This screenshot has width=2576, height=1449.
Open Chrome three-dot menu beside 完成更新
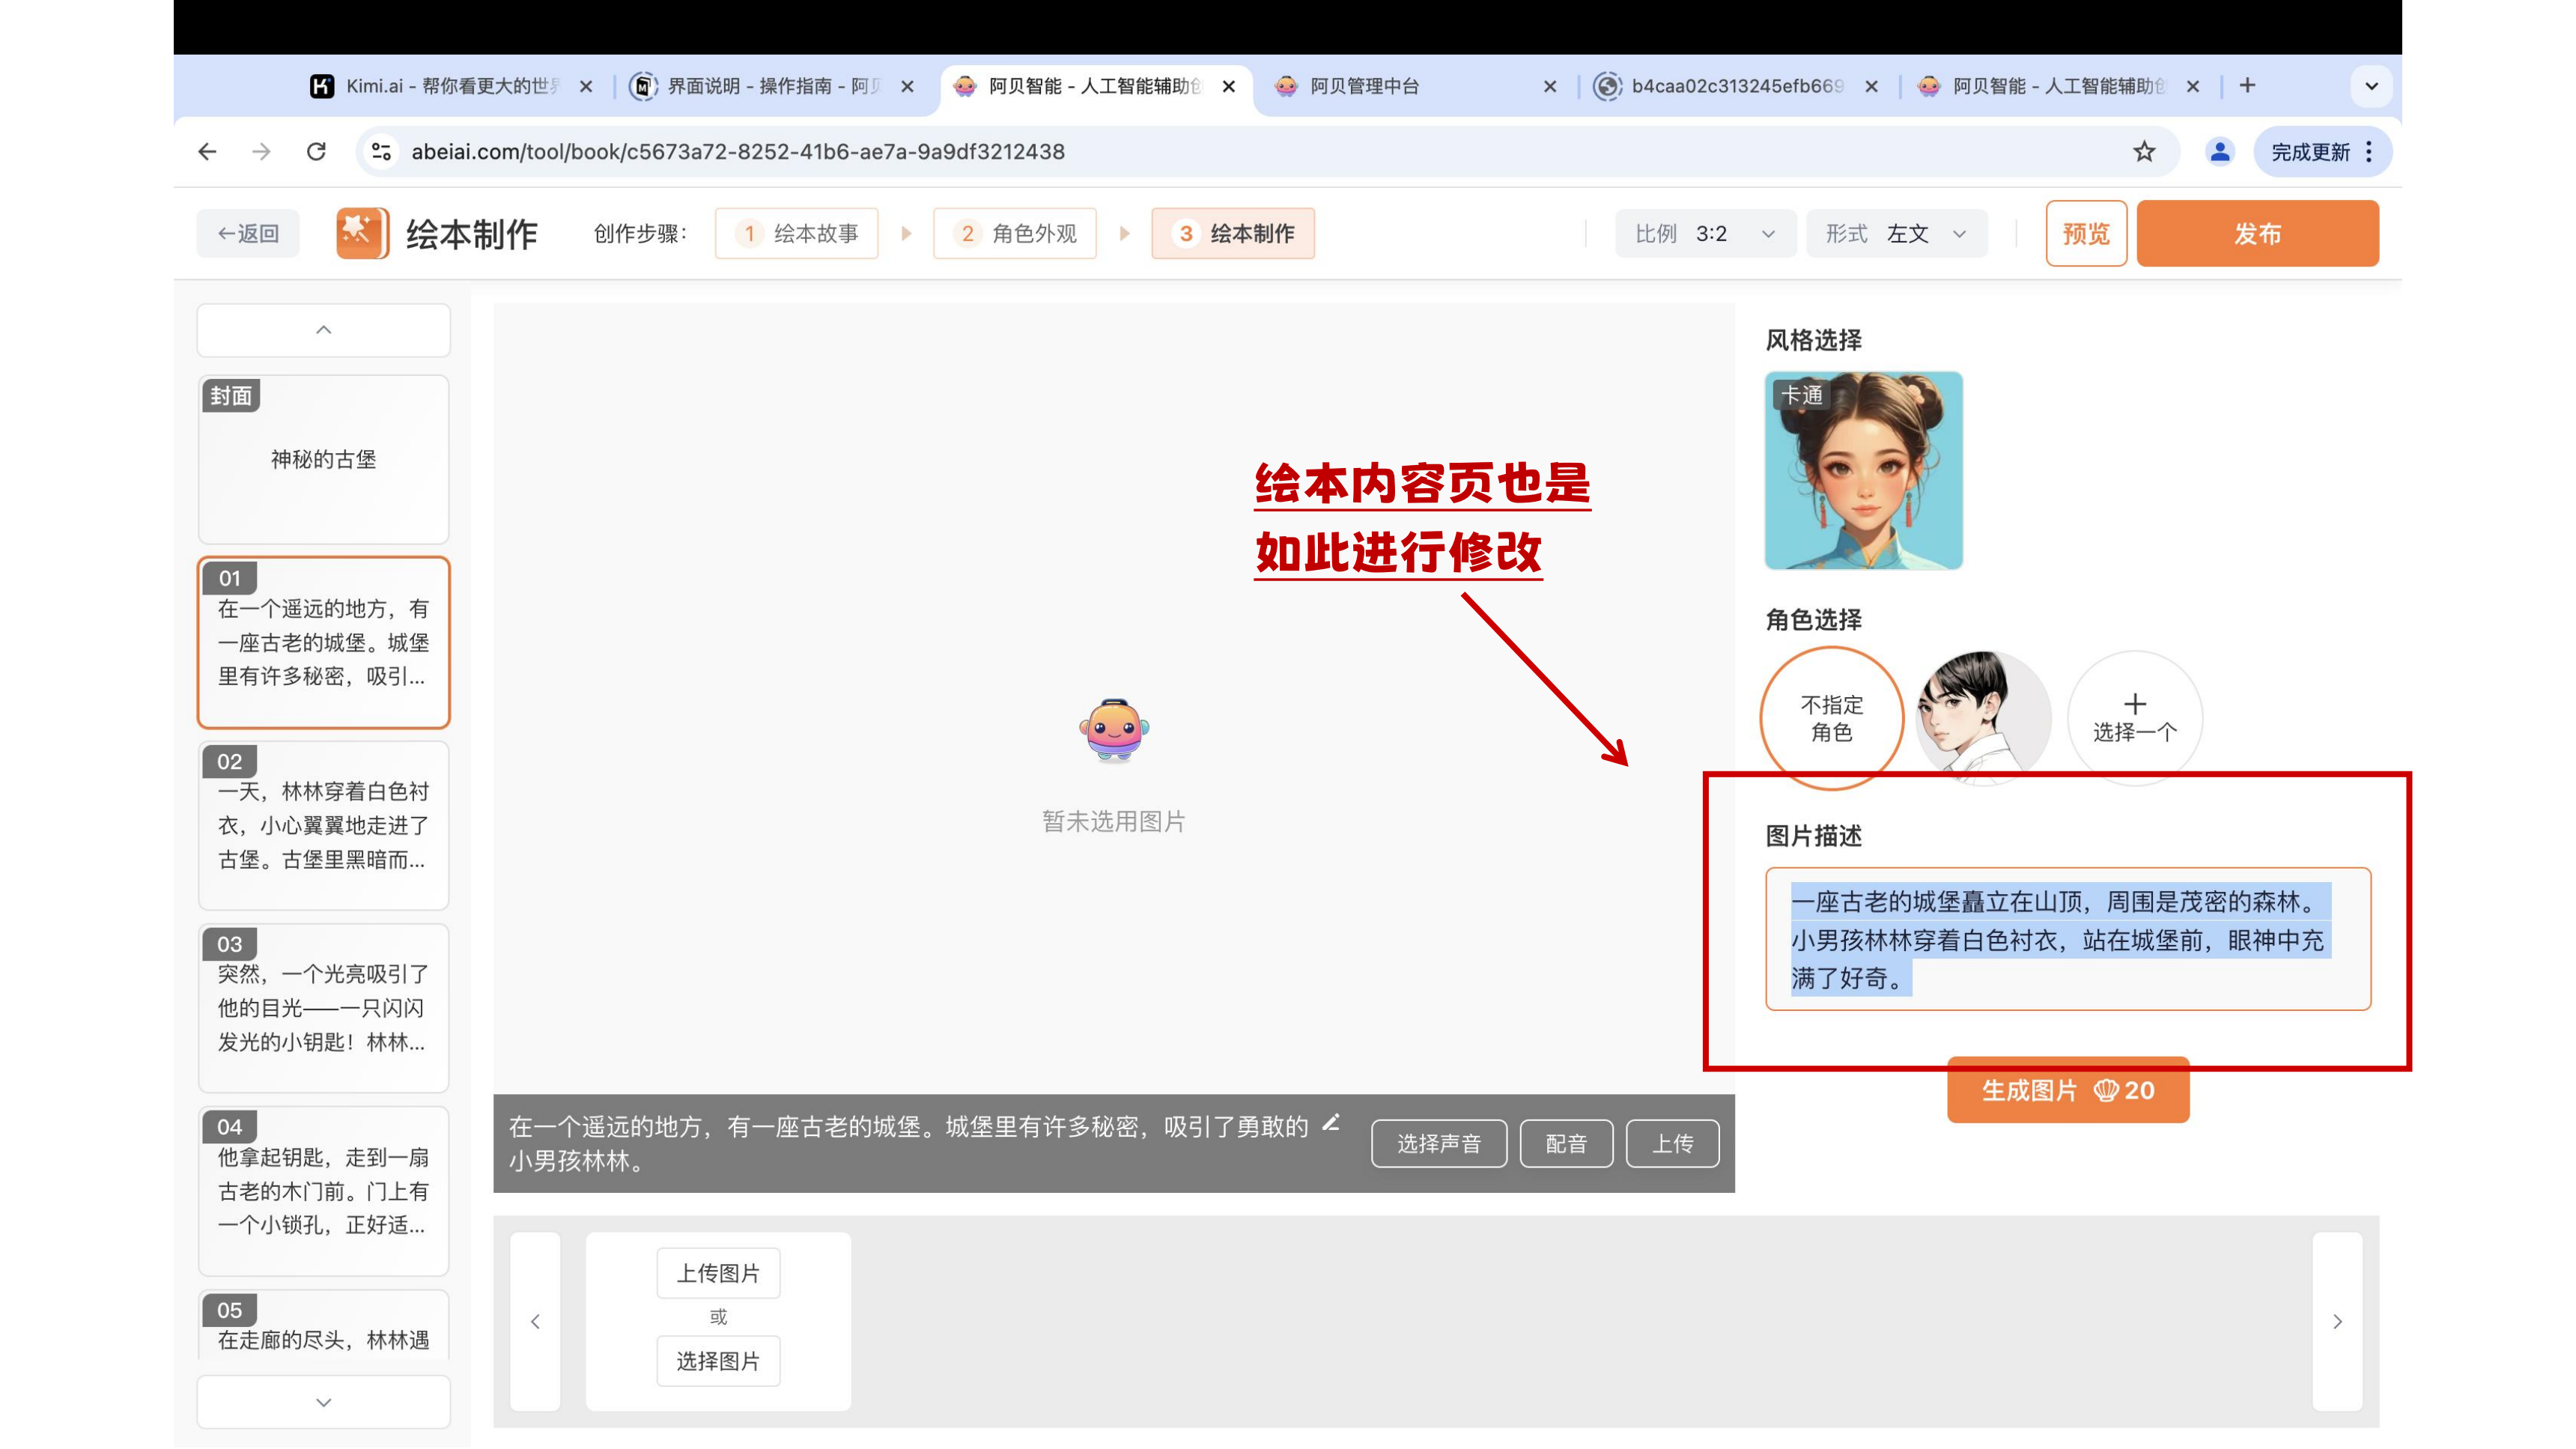(2369, 151)
